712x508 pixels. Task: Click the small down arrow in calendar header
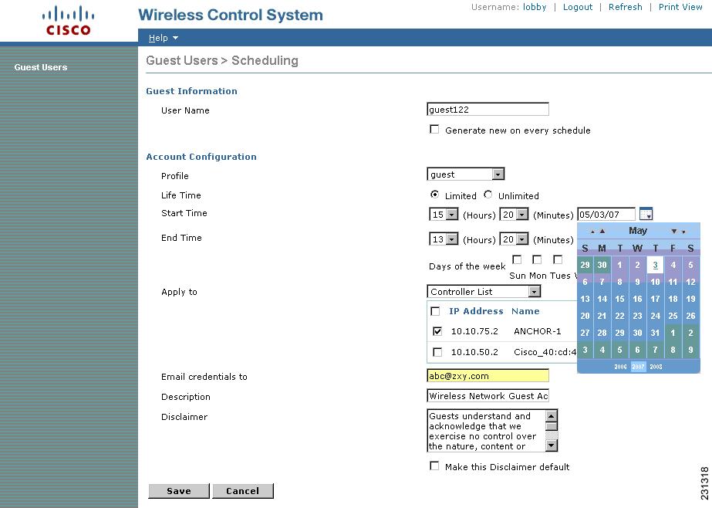[683, 232]
